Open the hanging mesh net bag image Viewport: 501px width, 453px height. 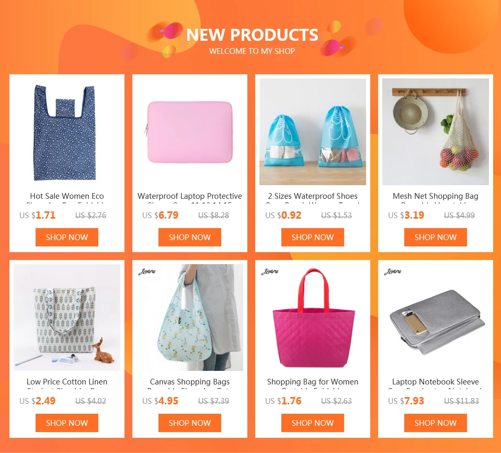[436, 132]
